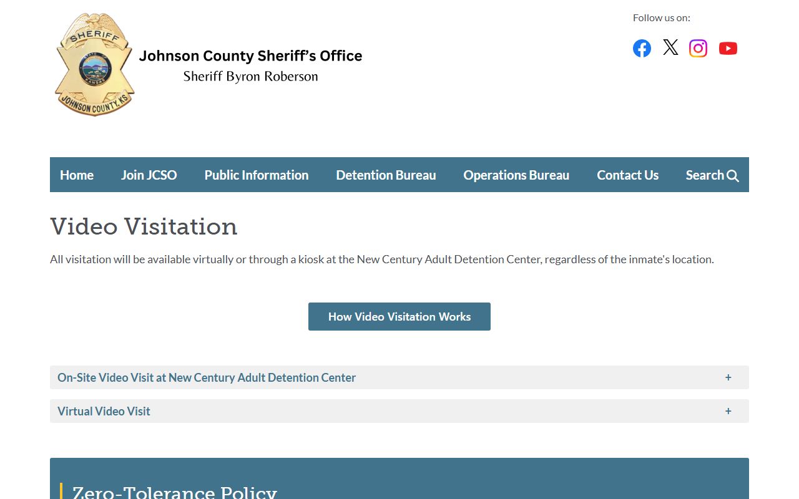Go to the Home menu item
Screen dimensions: 799x499
coord(77,175)
